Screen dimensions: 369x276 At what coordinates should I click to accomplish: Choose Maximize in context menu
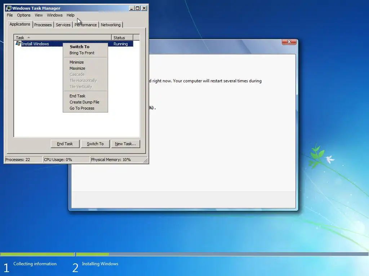tap(85, 68)
